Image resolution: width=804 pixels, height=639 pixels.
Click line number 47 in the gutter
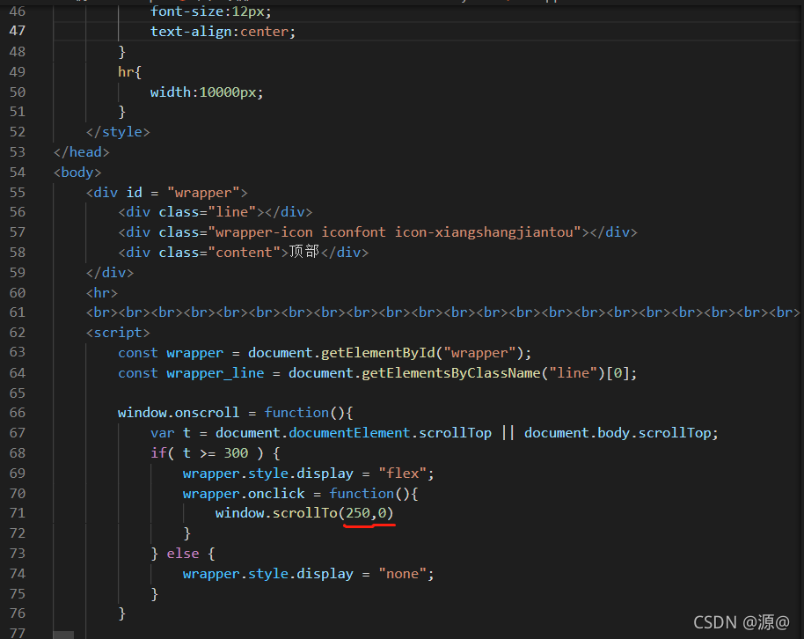pos(17,31)
